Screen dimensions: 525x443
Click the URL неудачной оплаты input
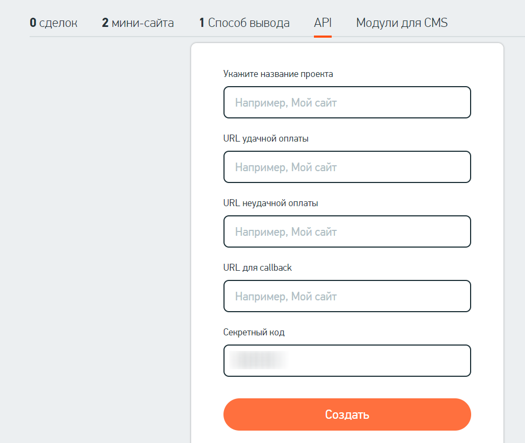[347, 231]
